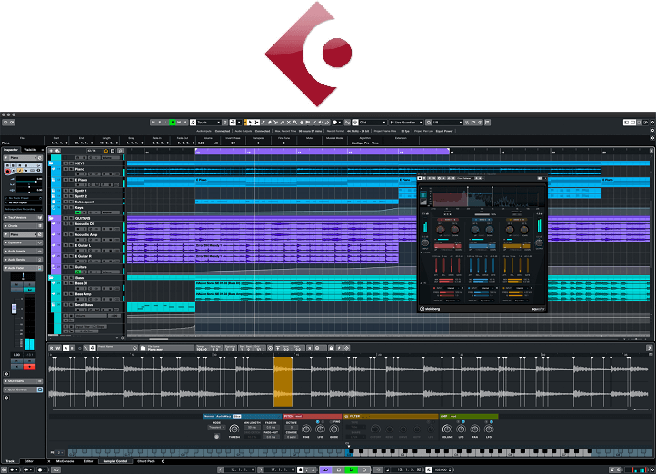Open the GUITARS folder track icon
The height and width of the screenshot is (474, 656).
click(51, 218)
